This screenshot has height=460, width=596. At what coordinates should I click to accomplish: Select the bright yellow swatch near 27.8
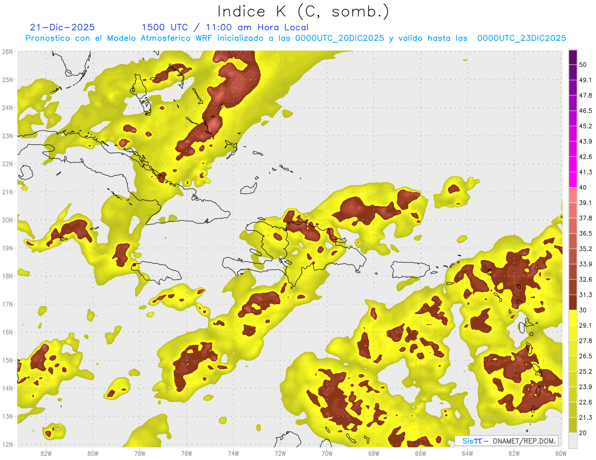573,333
